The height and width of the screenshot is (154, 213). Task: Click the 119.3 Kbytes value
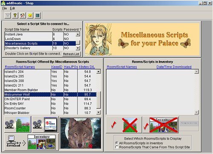point(88,90)
